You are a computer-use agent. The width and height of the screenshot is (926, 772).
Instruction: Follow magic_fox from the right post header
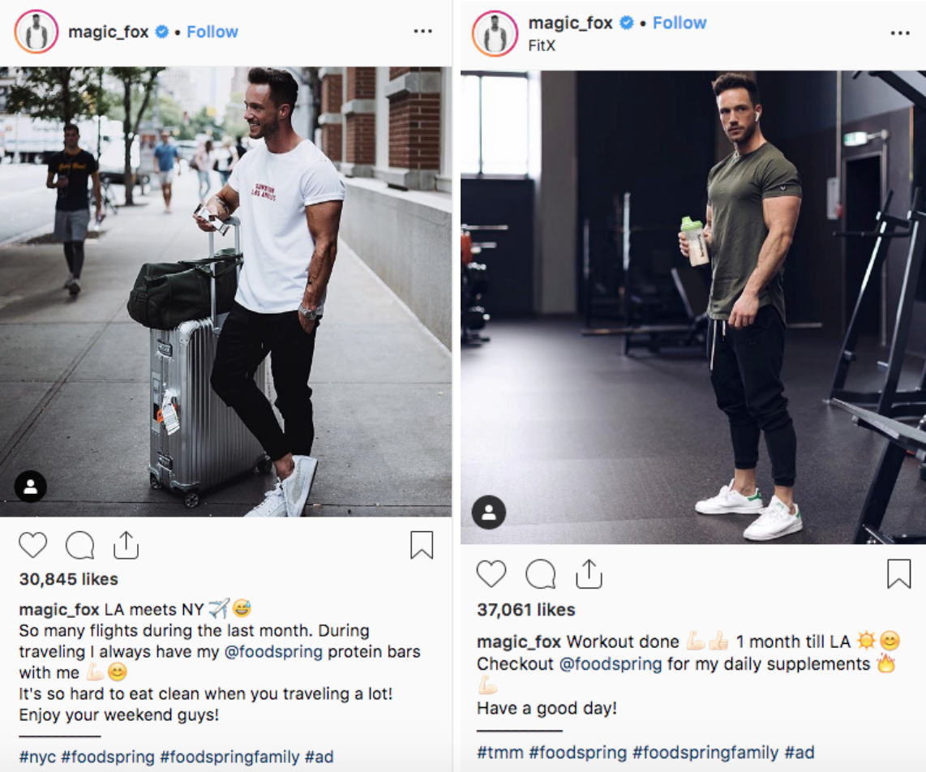pyautogui.click(x=679, y=23)
